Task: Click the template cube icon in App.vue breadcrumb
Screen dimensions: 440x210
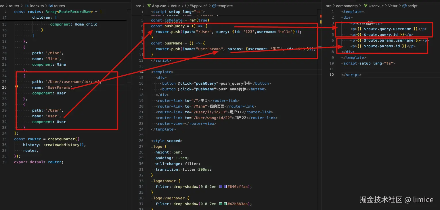Action: [x=214, y=6]
